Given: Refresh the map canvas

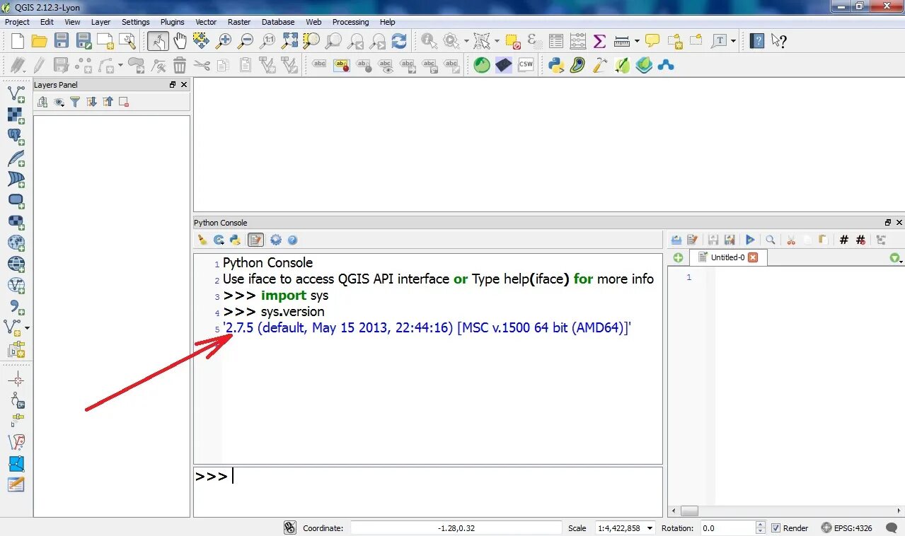Looking at the screenshot, I should click(x=399, y=41).
